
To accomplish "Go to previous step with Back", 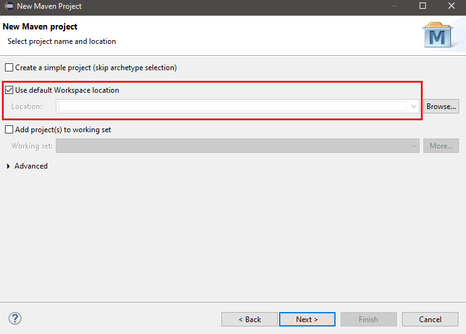I will coord(249,319).
